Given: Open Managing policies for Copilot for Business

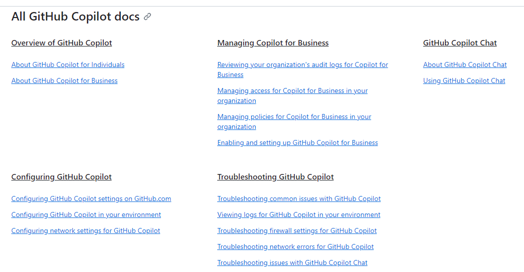Looking at the screenshot, I should pos(294,121).
